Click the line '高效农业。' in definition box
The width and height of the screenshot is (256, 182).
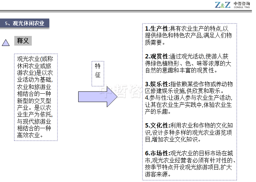(30, 135)
